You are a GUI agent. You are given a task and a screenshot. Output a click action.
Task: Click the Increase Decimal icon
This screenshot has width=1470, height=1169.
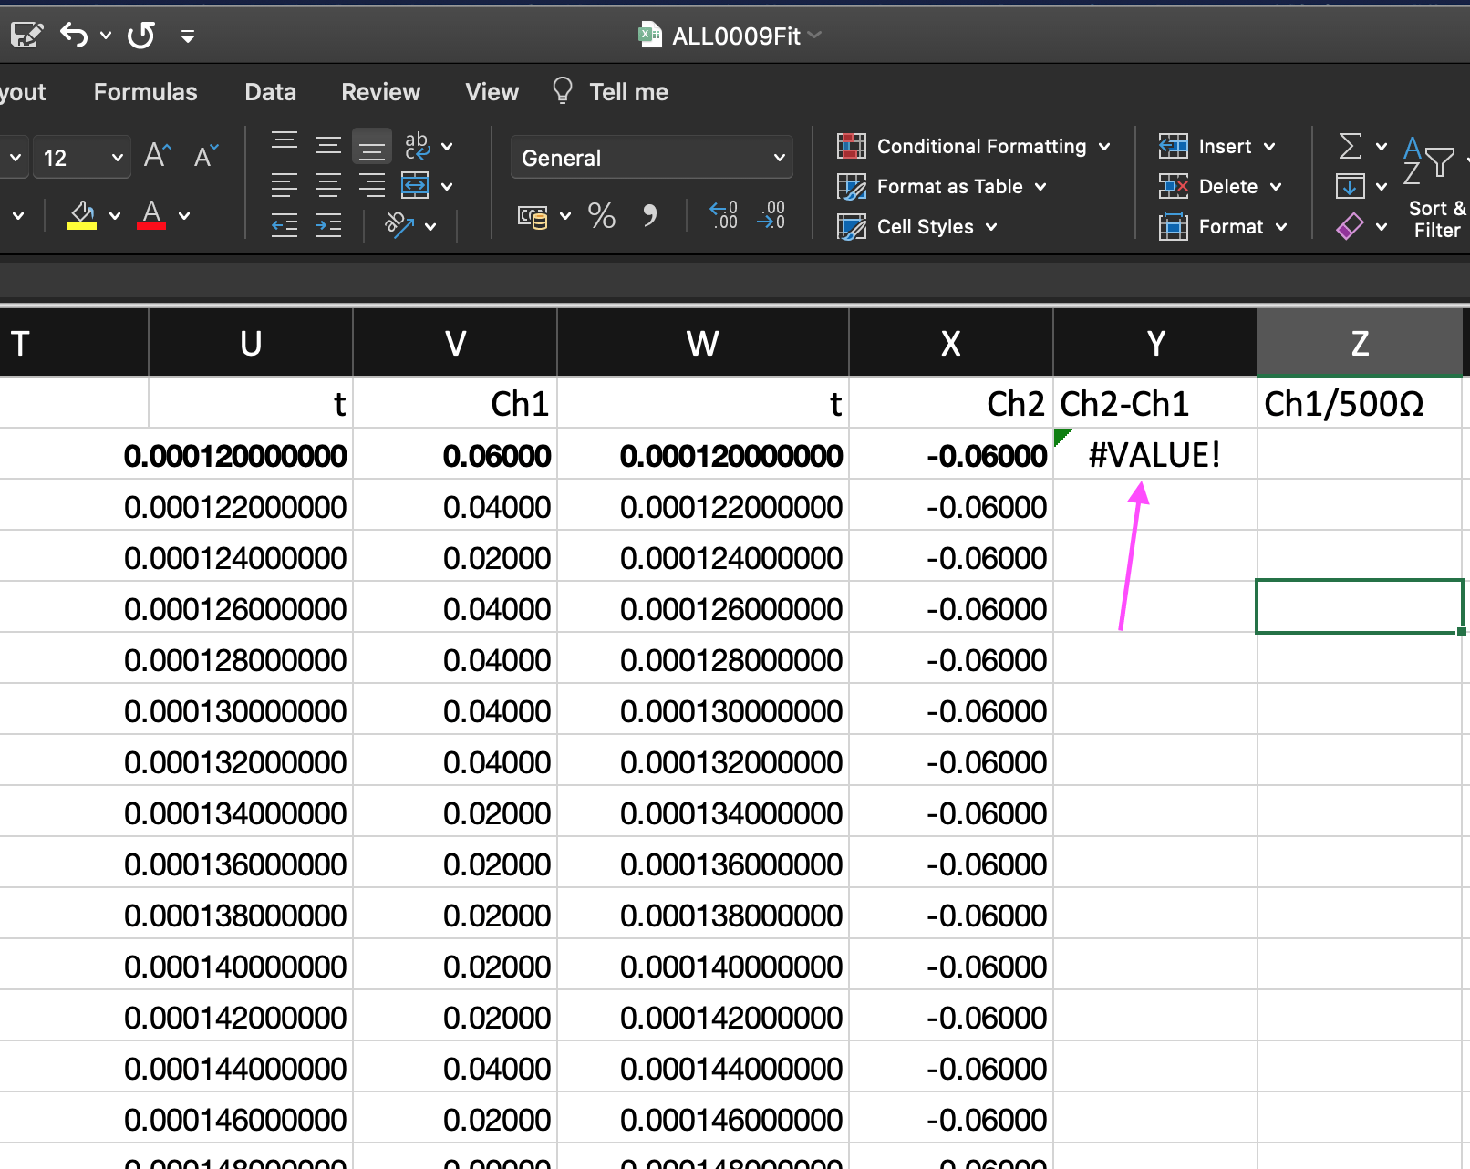(723, 216)
